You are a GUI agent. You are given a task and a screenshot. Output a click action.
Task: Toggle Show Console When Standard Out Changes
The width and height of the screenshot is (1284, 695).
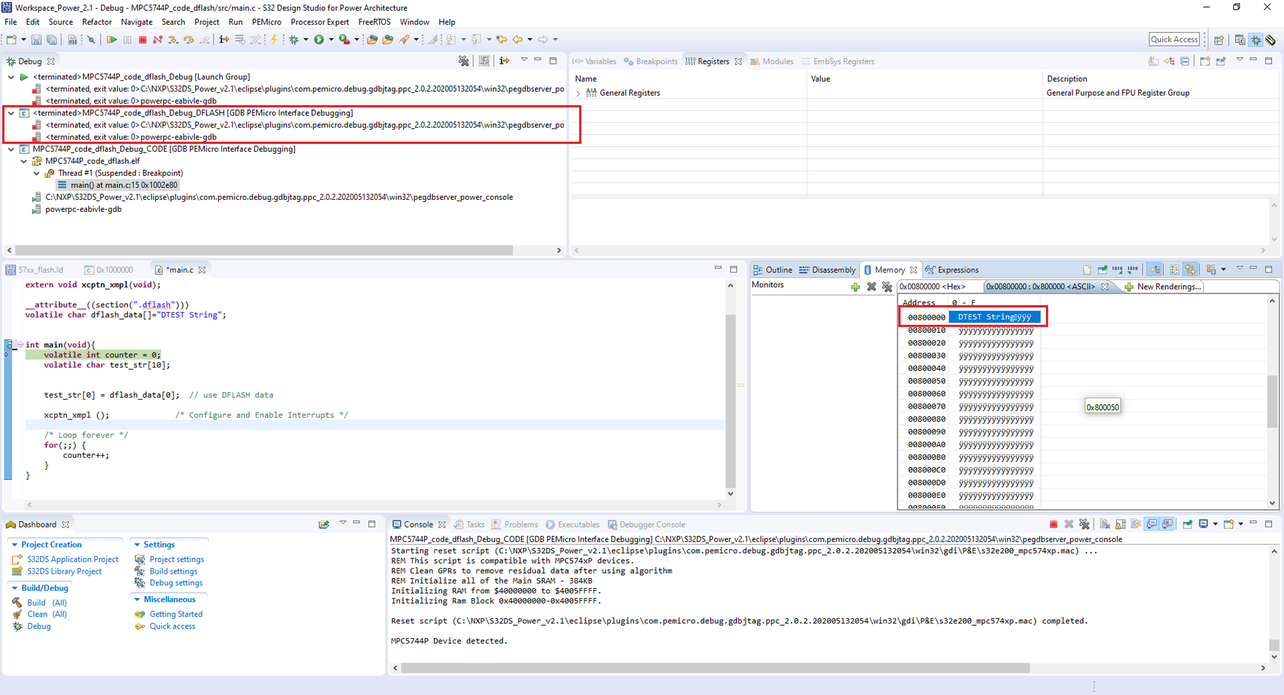(1152, 524)
